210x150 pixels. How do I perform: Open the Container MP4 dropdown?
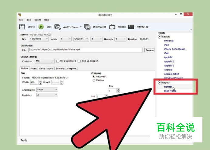point(45,61)
